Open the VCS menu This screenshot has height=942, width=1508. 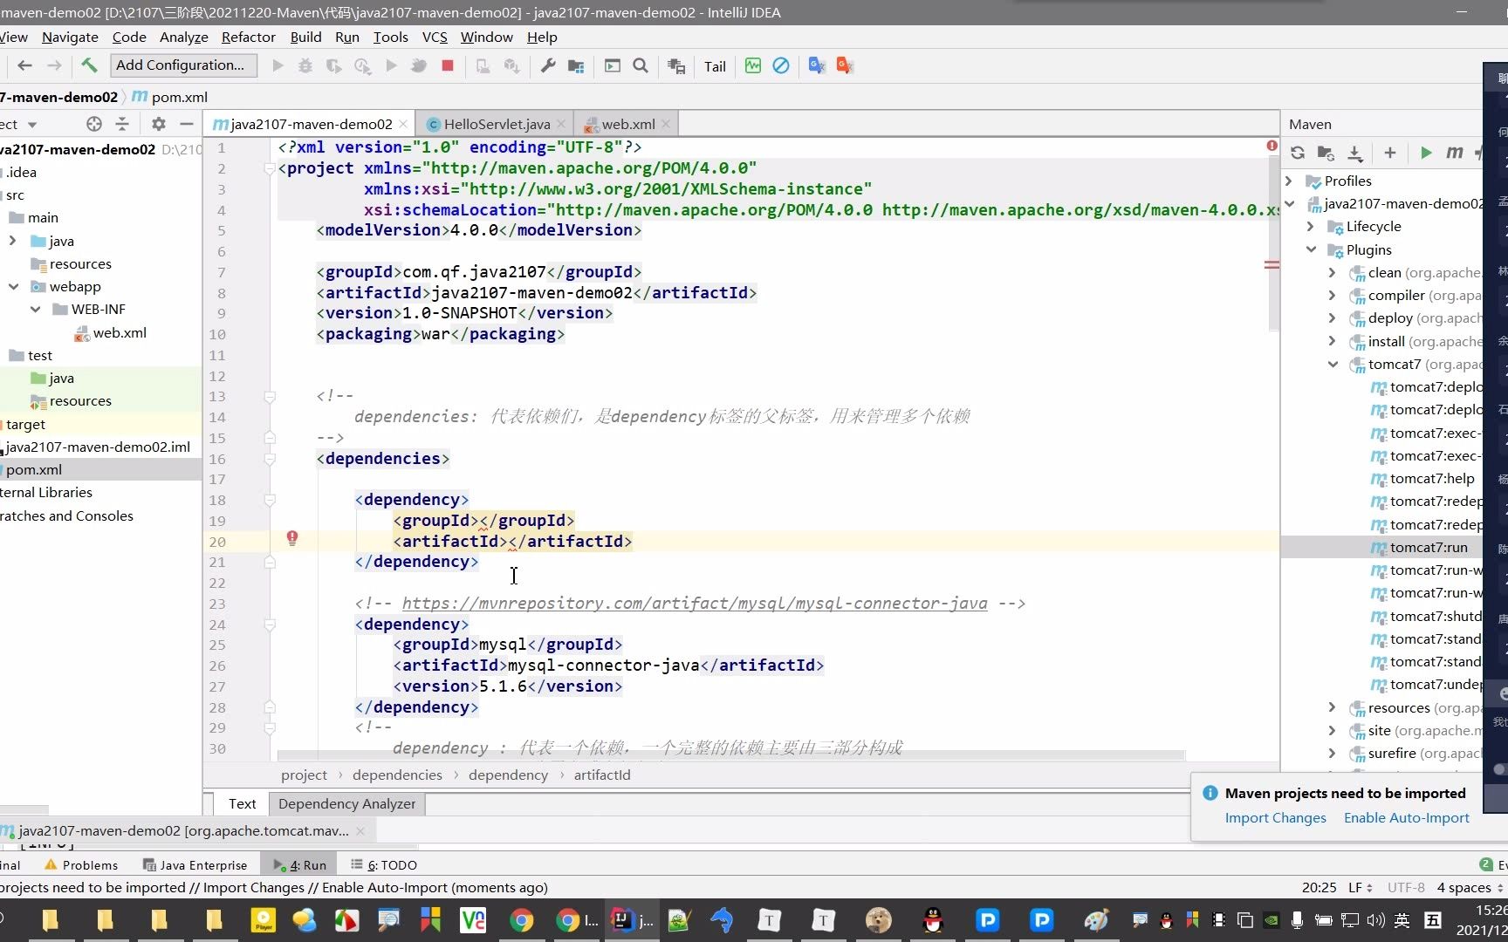click(435, 37)
